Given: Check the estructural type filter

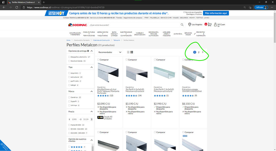Looking at the screenshot, I should click(x=69, y=77).
